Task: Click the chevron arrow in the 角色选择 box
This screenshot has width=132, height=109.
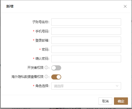Action: tap(117, 86)
